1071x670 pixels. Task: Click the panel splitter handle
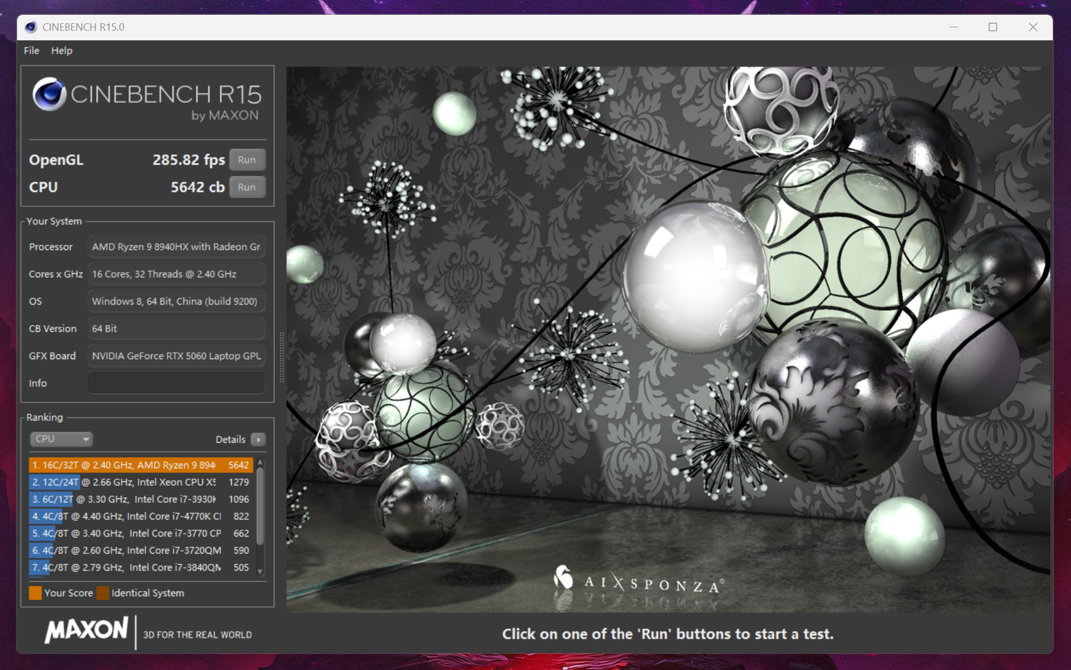(281, 357)
